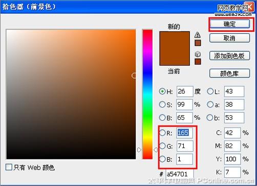Select the S saturation radio button
This screenshot has width=257, height=186.
click(x=162, y=105)
